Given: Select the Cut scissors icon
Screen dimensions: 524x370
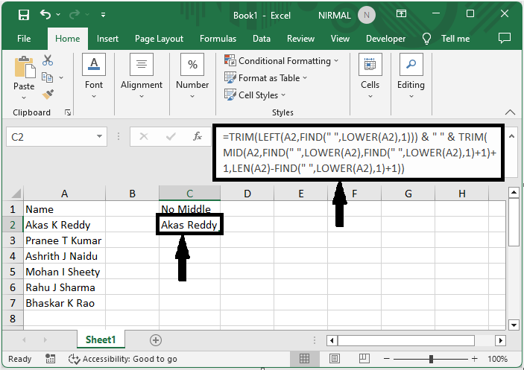Looking at the screenshot, I should [x=48, y=60].
